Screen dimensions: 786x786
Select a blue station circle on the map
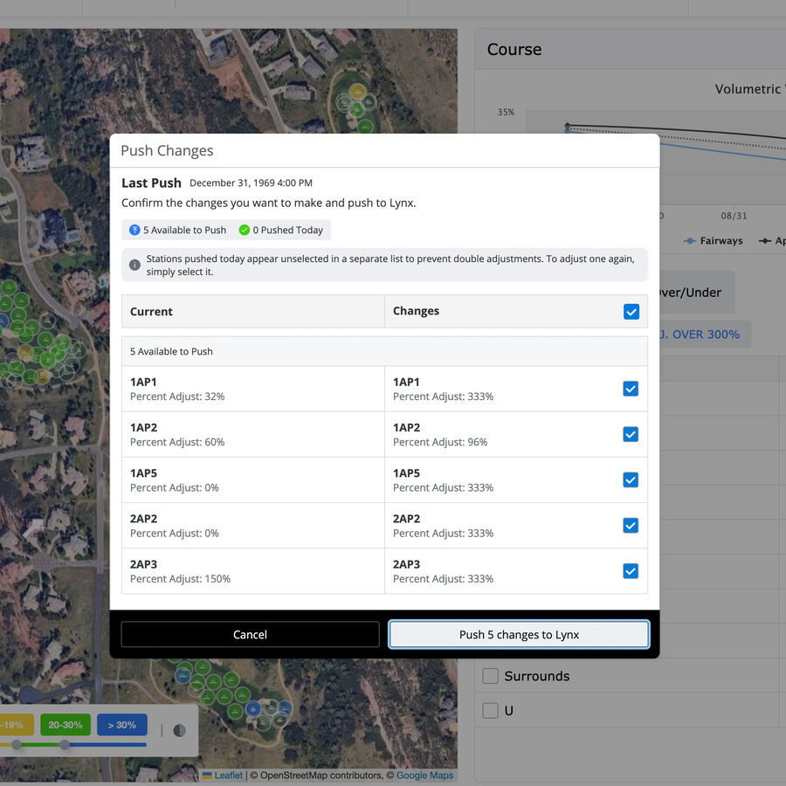click(253, 708)
